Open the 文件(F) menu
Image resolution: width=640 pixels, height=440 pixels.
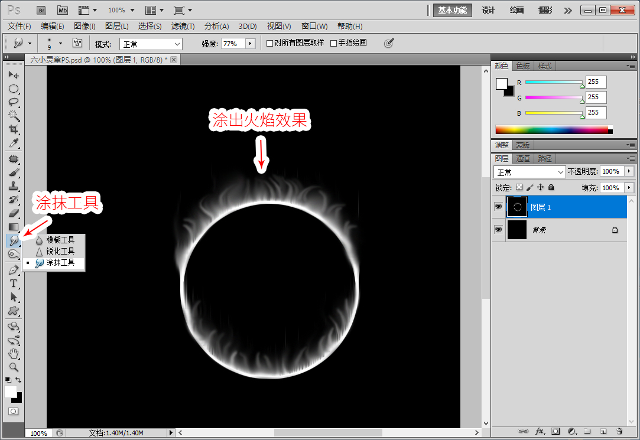tap(19, 27)
